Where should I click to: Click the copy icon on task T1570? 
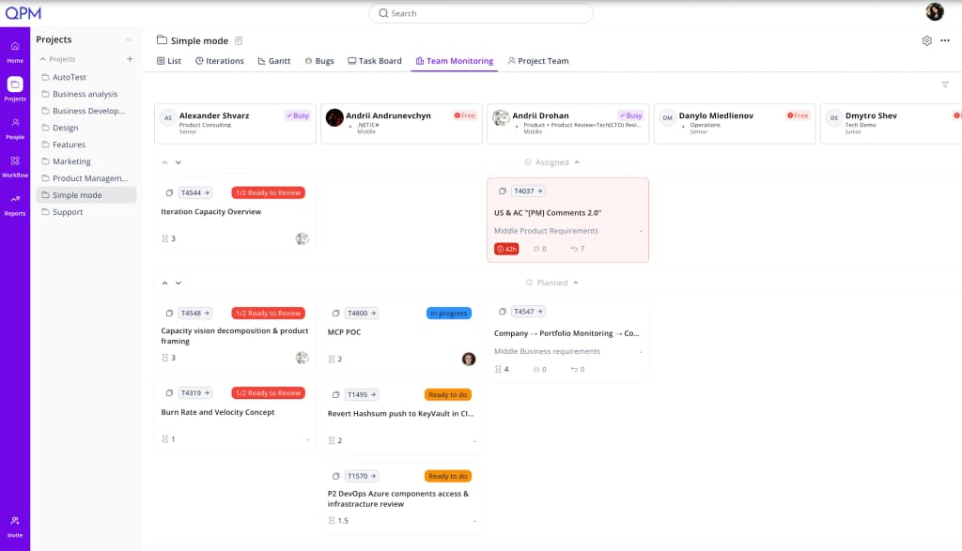click(335, 476)
